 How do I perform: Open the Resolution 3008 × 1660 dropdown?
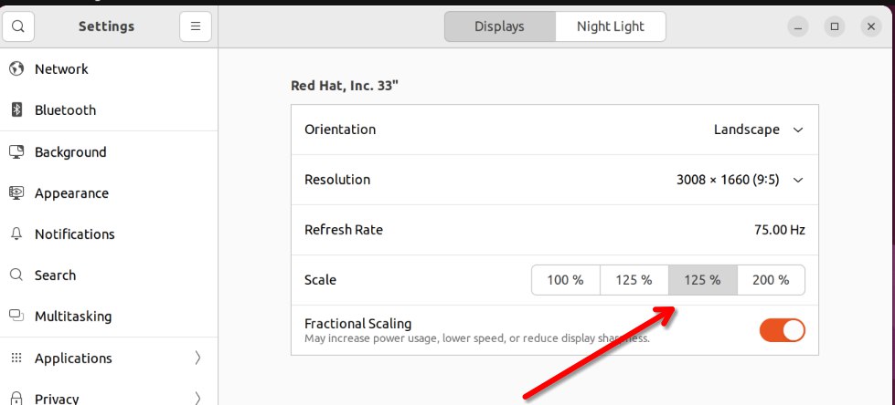coord(739,180)
